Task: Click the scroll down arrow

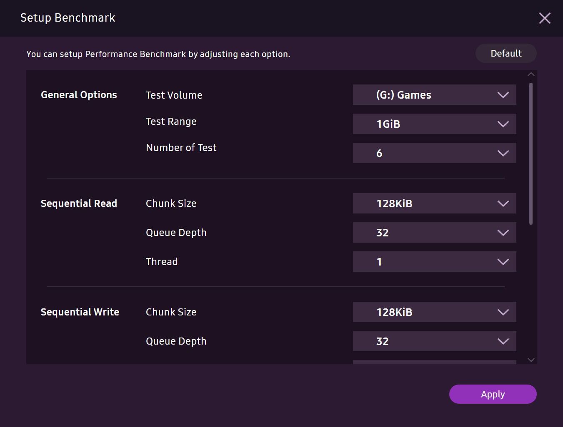Action: pos(531,360)
